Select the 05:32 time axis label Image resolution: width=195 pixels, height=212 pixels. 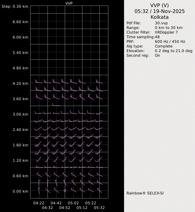[x=99, y=208]
